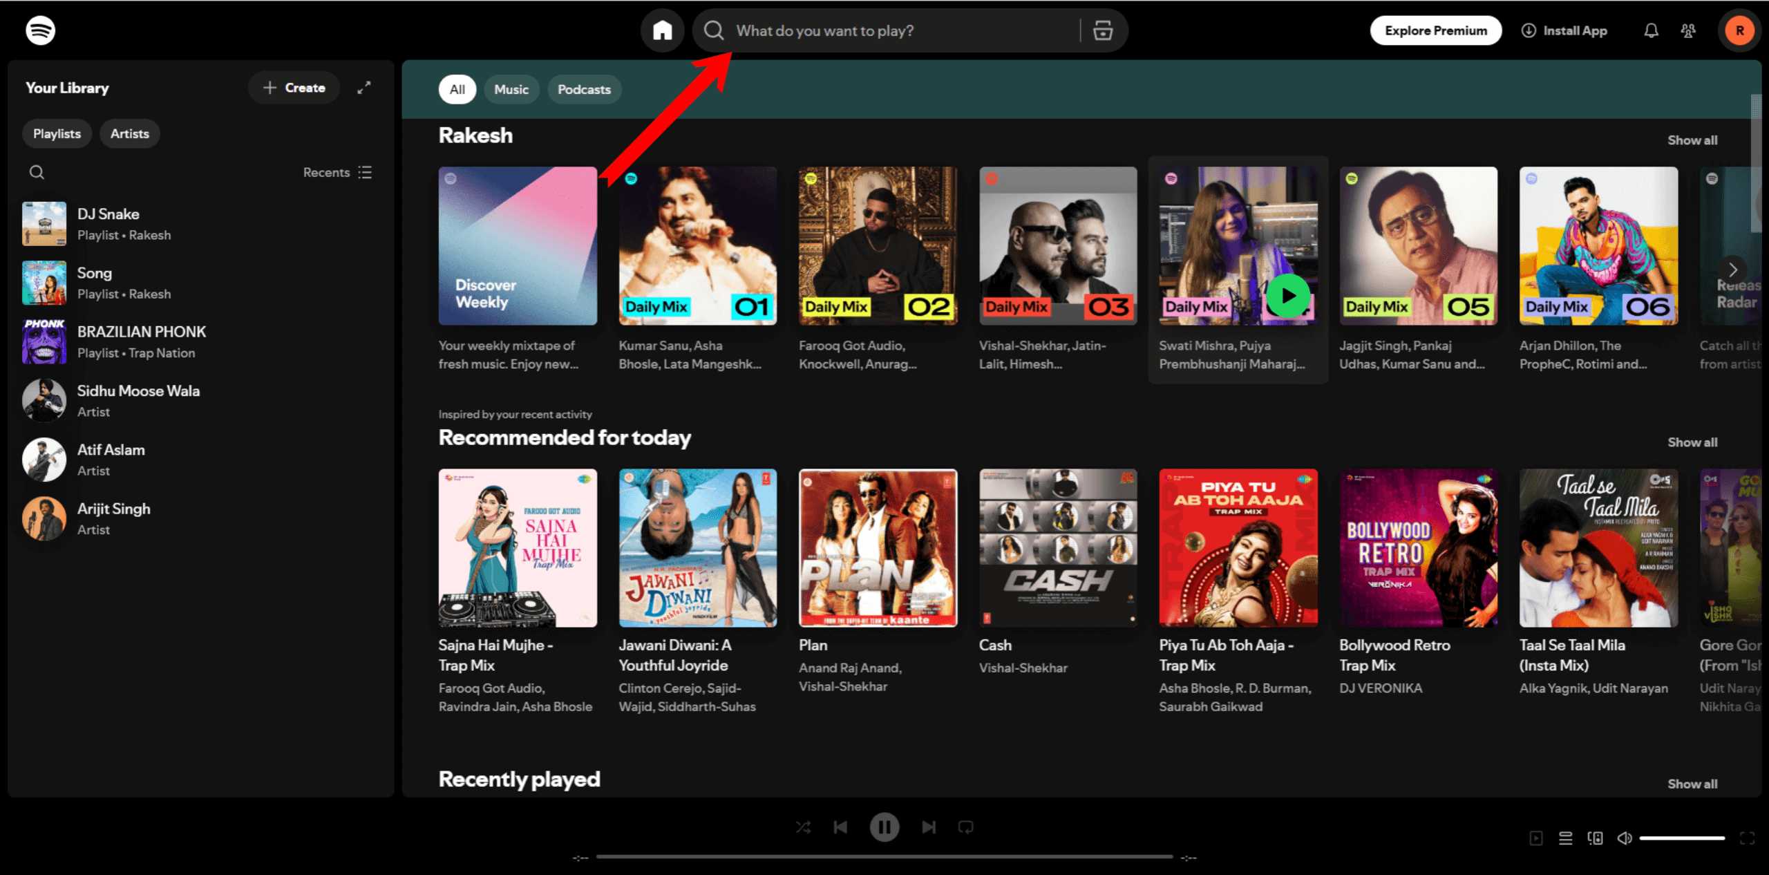The image size is (1769, 875).
Task: Toggle shuffle playback
Action: click(803, 827)
